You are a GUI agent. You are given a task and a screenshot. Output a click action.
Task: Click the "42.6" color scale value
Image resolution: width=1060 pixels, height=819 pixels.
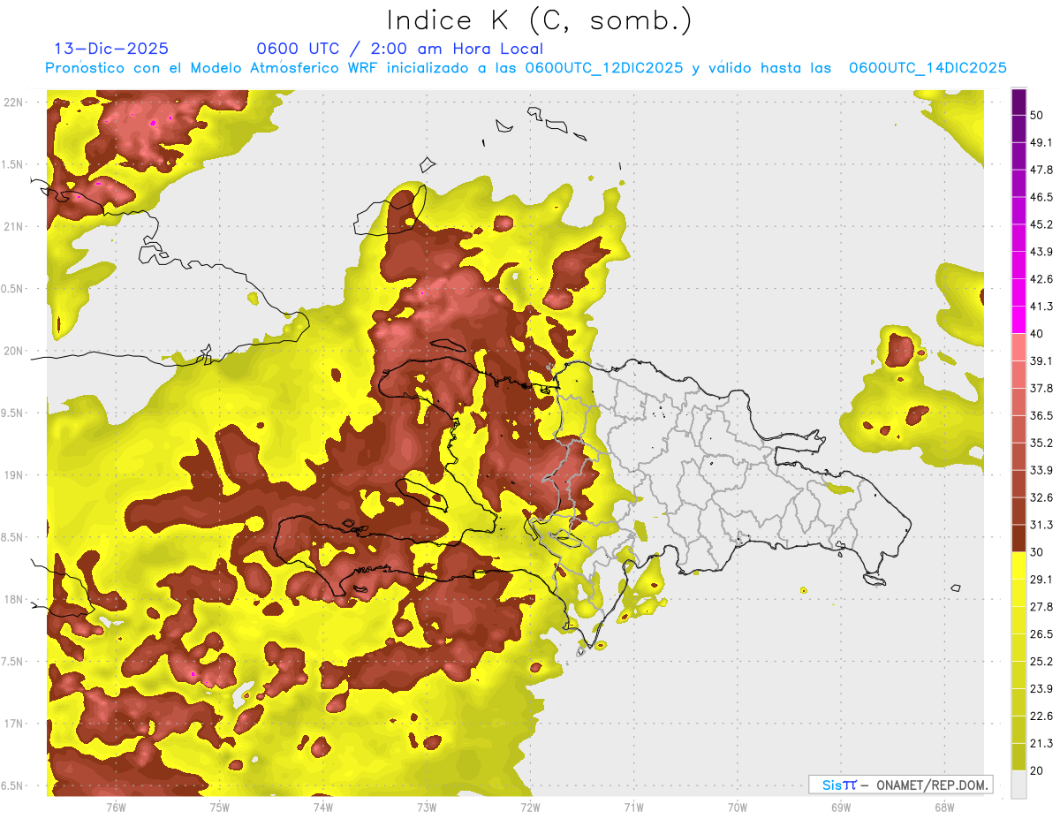(x=1041, y=279)
